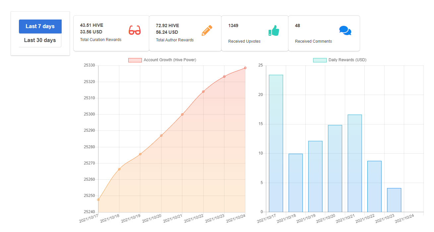This screenshot has width=434, height=232.
Task: Open the Total Curation Rewards card text
Action: click(x=101, y=40)
